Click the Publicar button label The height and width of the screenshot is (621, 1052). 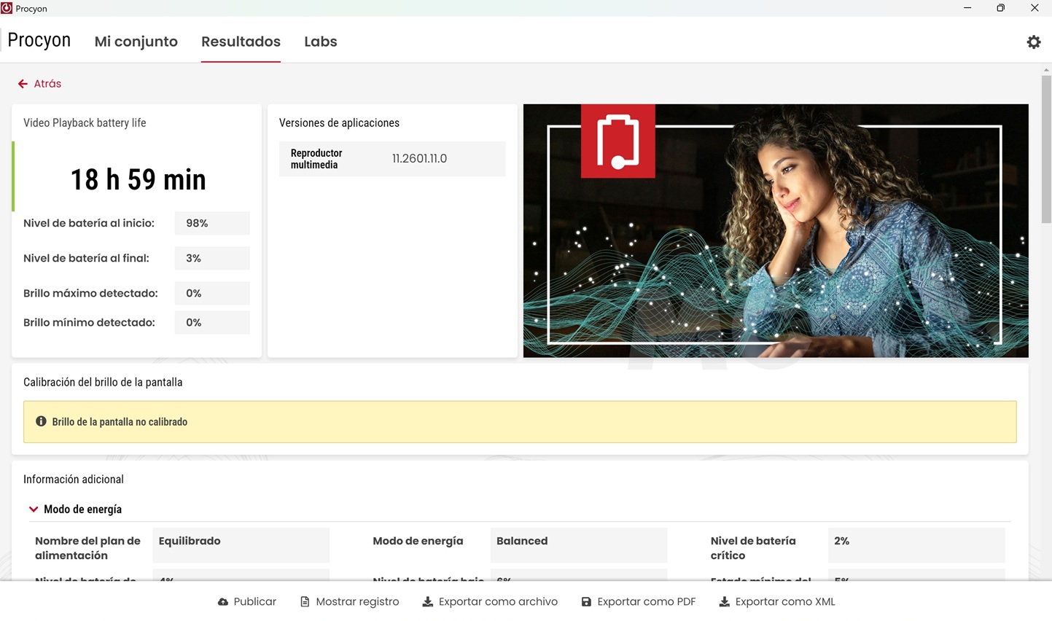tap(254, 602)
